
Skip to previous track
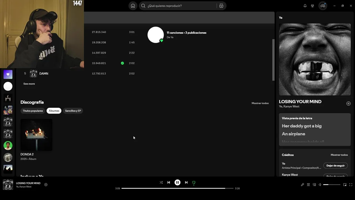coord(169,182)
